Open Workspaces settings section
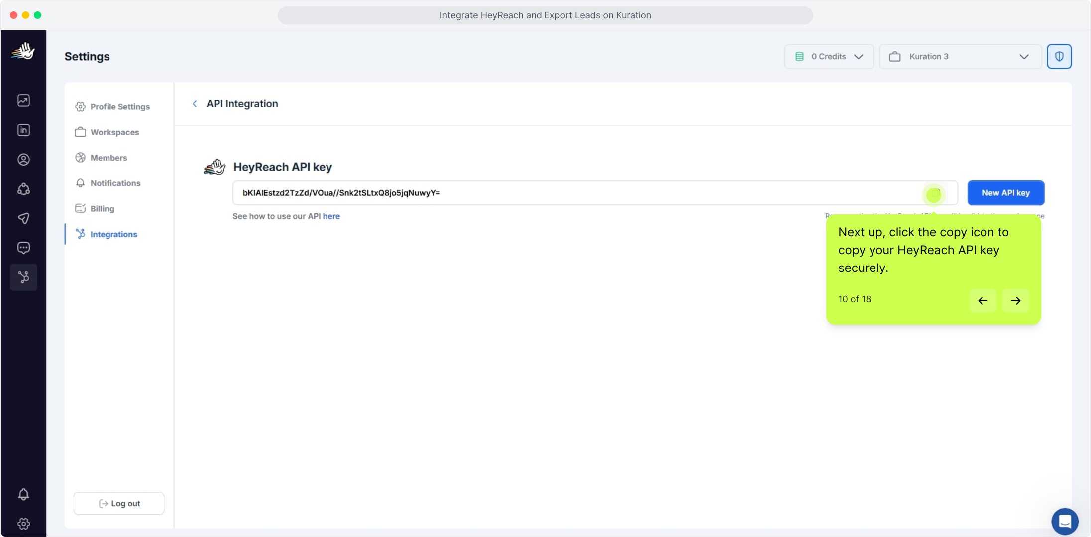The image size is (1091, 537). pyautogui.click(x=107, y=132)
